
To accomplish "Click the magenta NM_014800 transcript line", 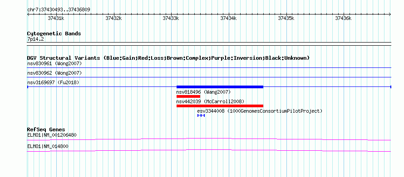I will tap(209, 150).
